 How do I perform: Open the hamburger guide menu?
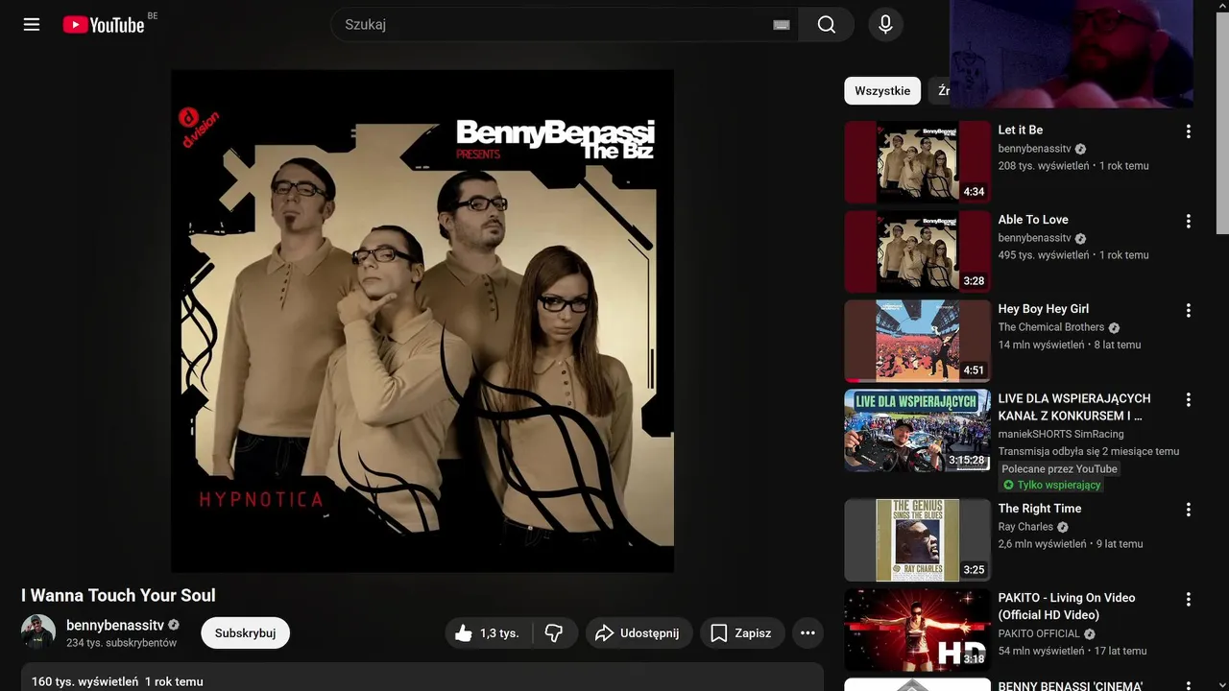(x=32, y=25)
